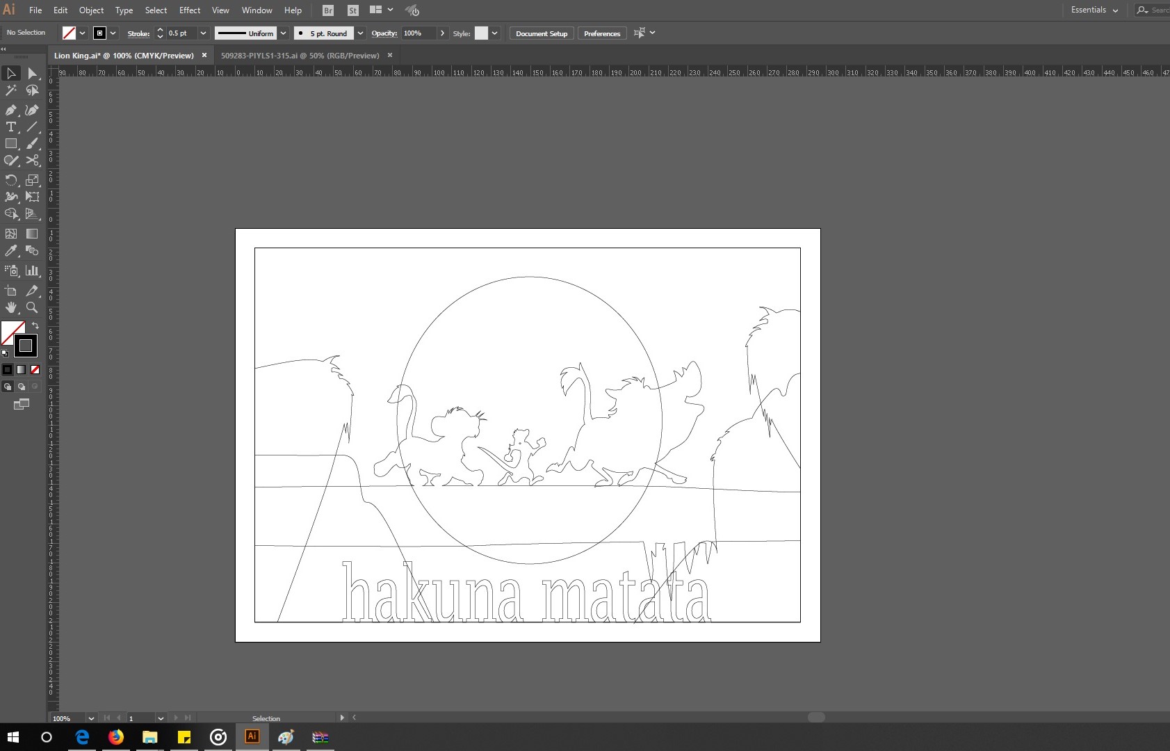Set paint mode to Gradient
This screenshot has height=751, width=1170.
click(22, 370)
